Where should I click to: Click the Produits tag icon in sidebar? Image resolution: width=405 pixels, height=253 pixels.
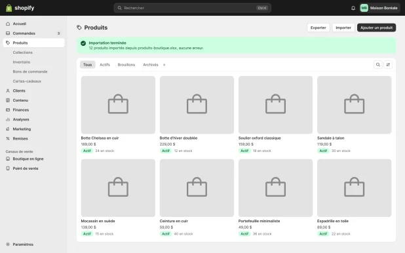point(8,43)
